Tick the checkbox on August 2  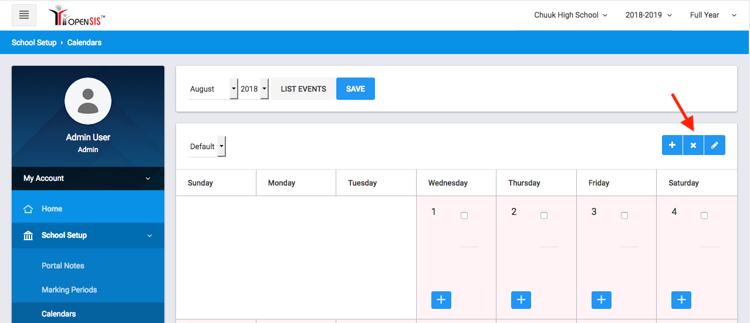point(544,216)
